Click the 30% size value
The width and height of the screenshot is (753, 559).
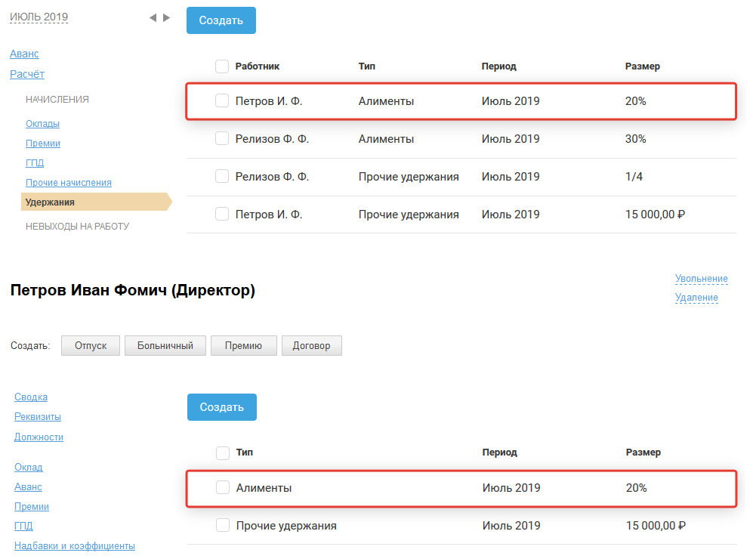point(636,139)
